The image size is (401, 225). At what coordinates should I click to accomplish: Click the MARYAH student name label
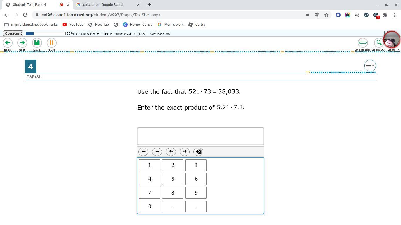tap(34, 76)
